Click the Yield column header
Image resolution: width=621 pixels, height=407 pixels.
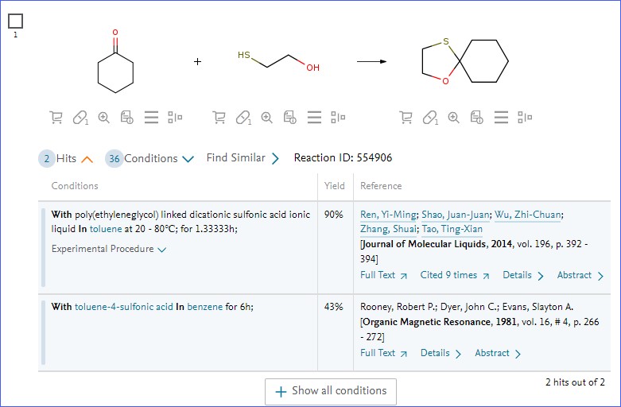tap(335, 186)
